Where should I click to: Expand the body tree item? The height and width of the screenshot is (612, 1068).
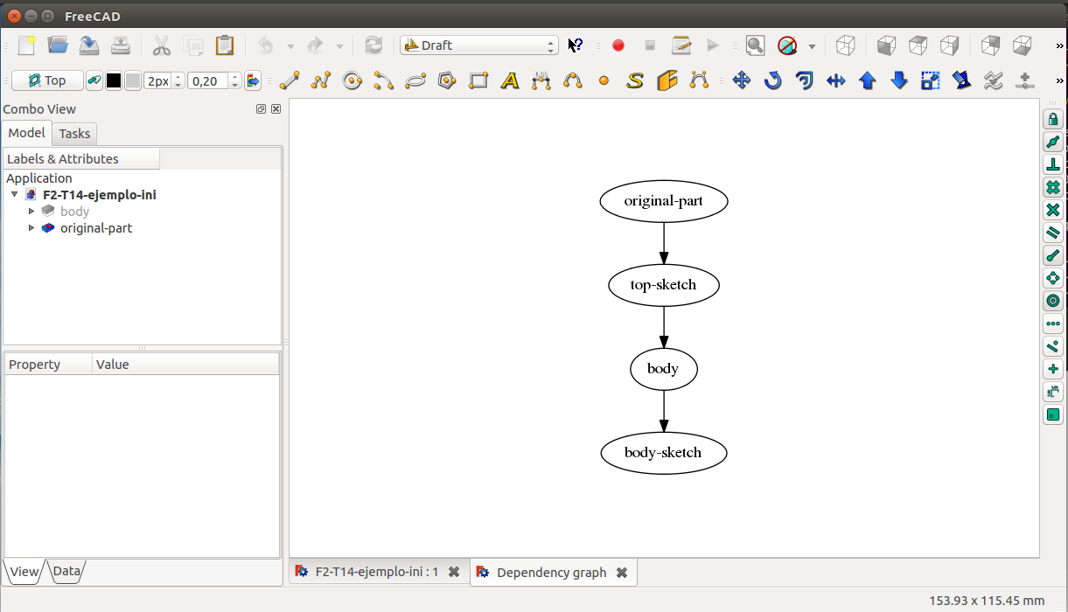point(32,212)
